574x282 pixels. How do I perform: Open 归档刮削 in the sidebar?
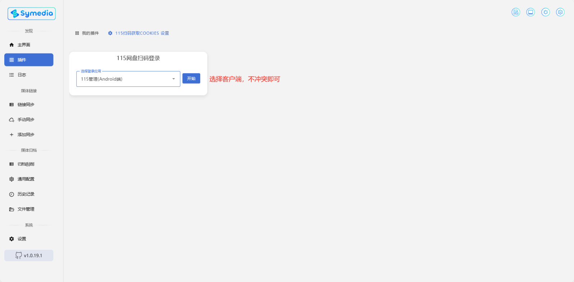tap(29, 164)
